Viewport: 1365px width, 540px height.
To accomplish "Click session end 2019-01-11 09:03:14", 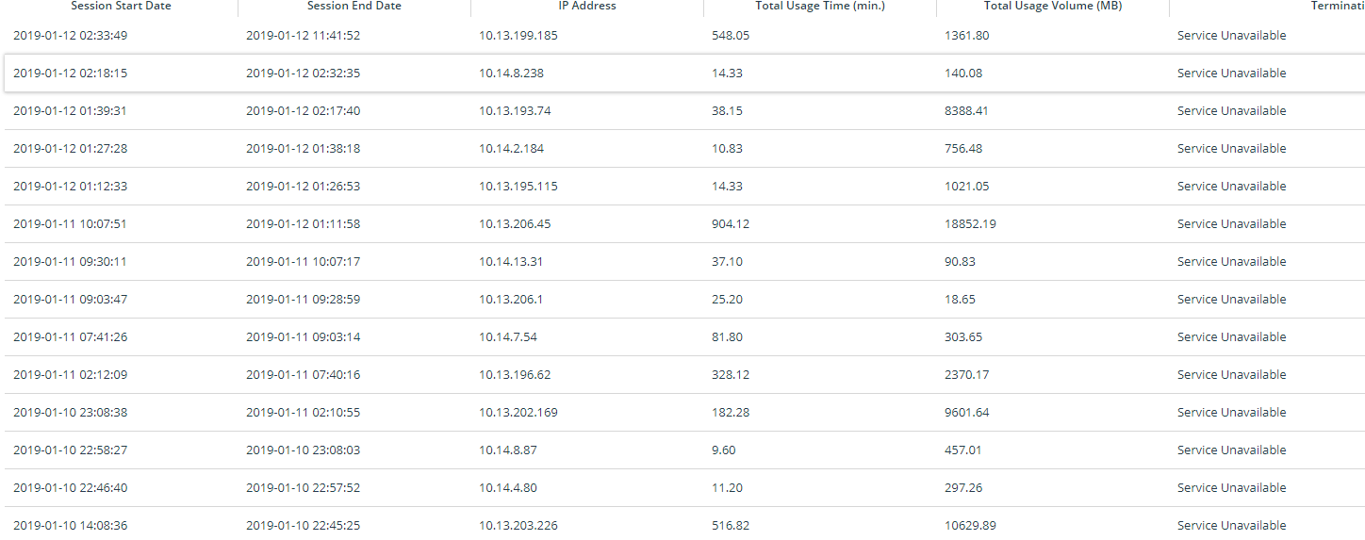I will (x=303, y=337).
